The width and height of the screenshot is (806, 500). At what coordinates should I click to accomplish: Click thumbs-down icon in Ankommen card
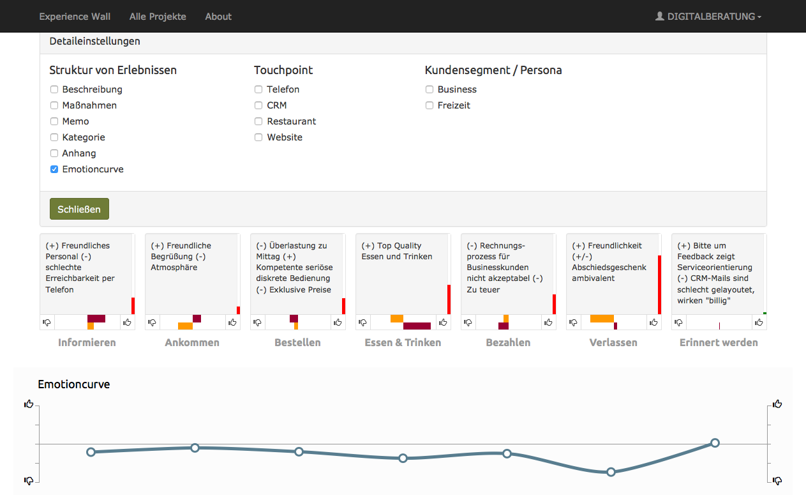[152, 322]
